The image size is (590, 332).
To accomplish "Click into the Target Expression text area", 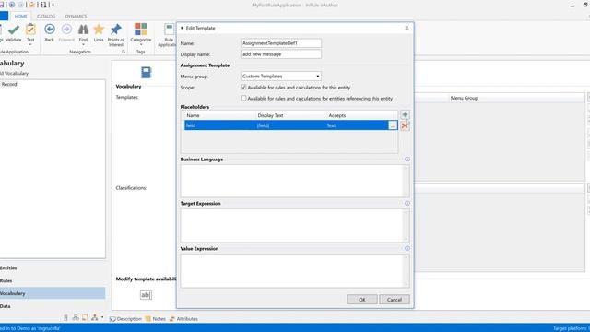I will tap(292, 225).
